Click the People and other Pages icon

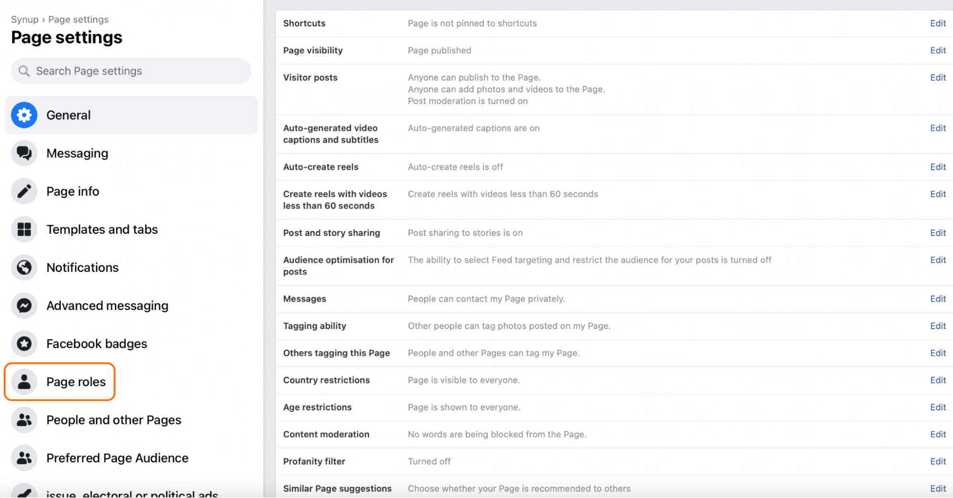(x=24, y=420)
